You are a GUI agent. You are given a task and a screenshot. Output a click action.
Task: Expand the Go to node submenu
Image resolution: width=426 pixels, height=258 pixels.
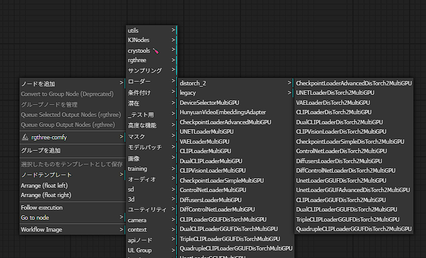point(121,217)
